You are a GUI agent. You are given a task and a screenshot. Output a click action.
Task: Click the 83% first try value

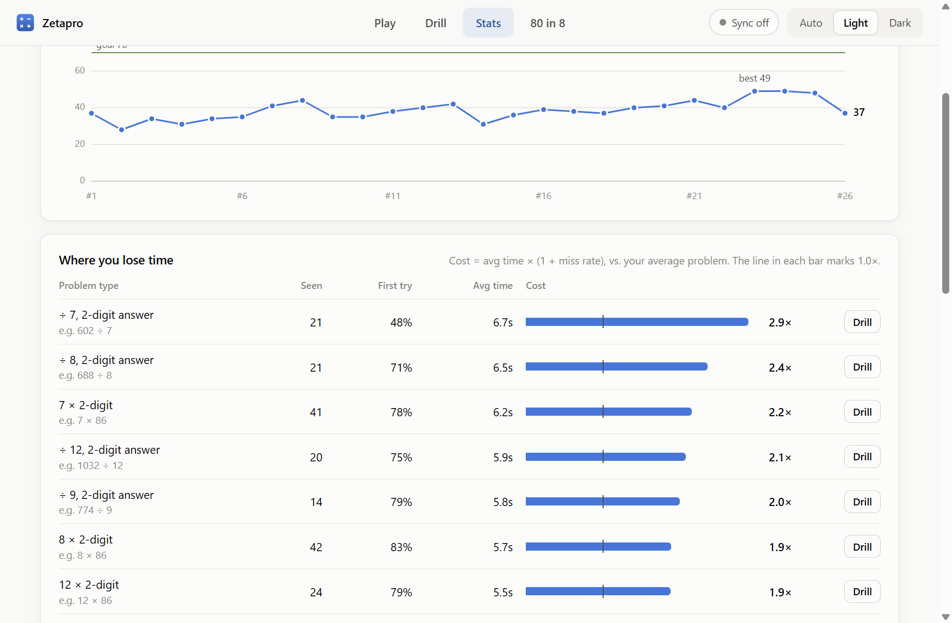pyautogui.click(x=401, y=547)
